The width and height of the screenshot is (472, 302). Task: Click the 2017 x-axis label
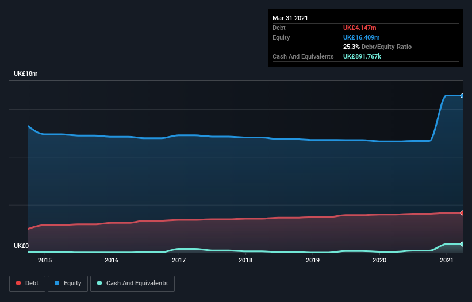[179, 260]
